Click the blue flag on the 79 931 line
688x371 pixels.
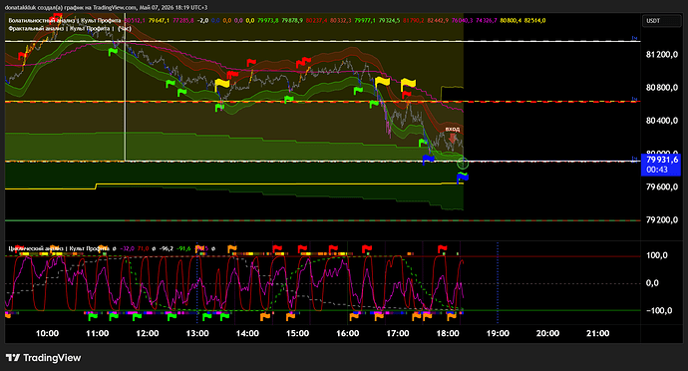pos(428,159)
